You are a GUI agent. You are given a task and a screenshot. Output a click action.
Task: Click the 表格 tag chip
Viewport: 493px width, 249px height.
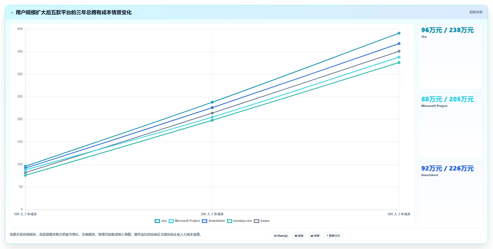[x=299, y=236]
